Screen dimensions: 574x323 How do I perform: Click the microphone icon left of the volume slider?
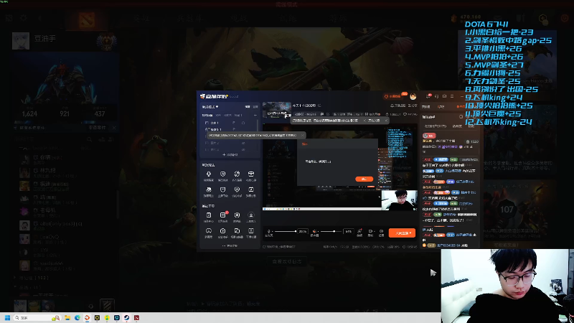tap(269, 231)
